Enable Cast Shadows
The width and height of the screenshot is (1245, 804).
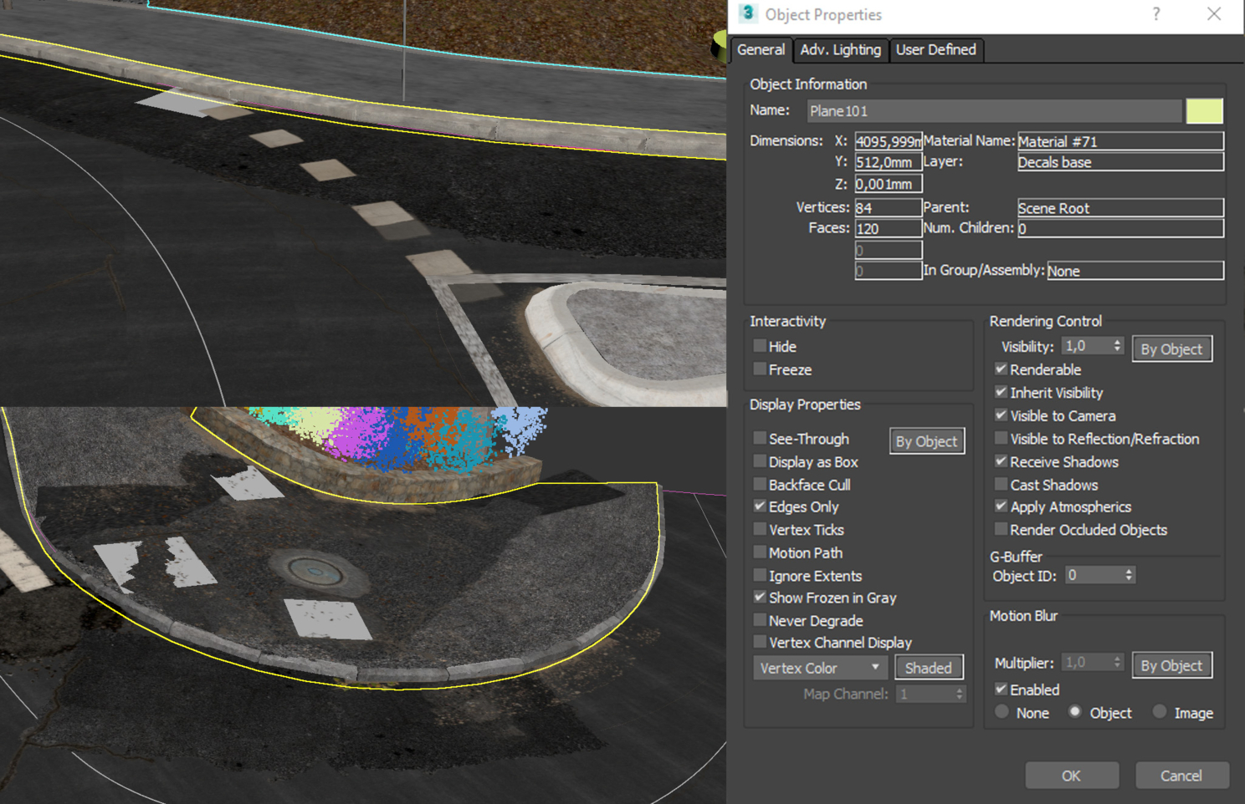click(1001, 485)
